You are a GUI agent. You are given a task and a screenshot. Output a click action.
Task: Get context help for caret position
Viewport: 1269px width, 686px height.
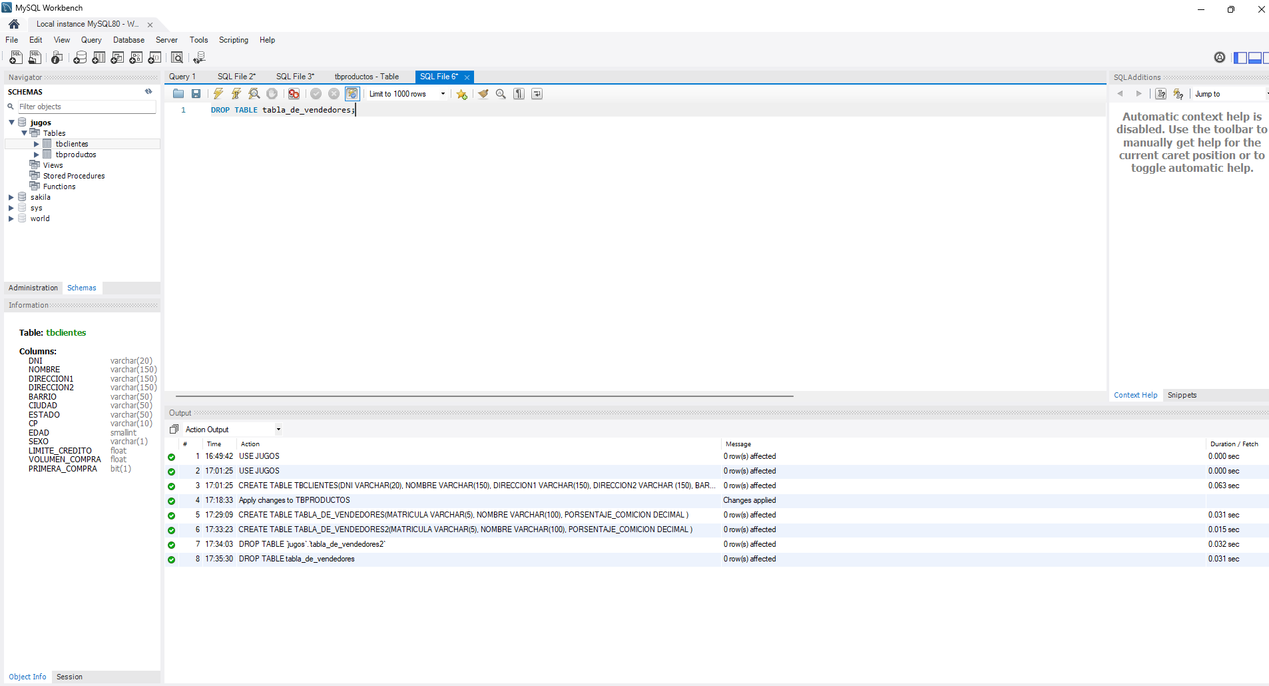click(x=1161, y=94)
